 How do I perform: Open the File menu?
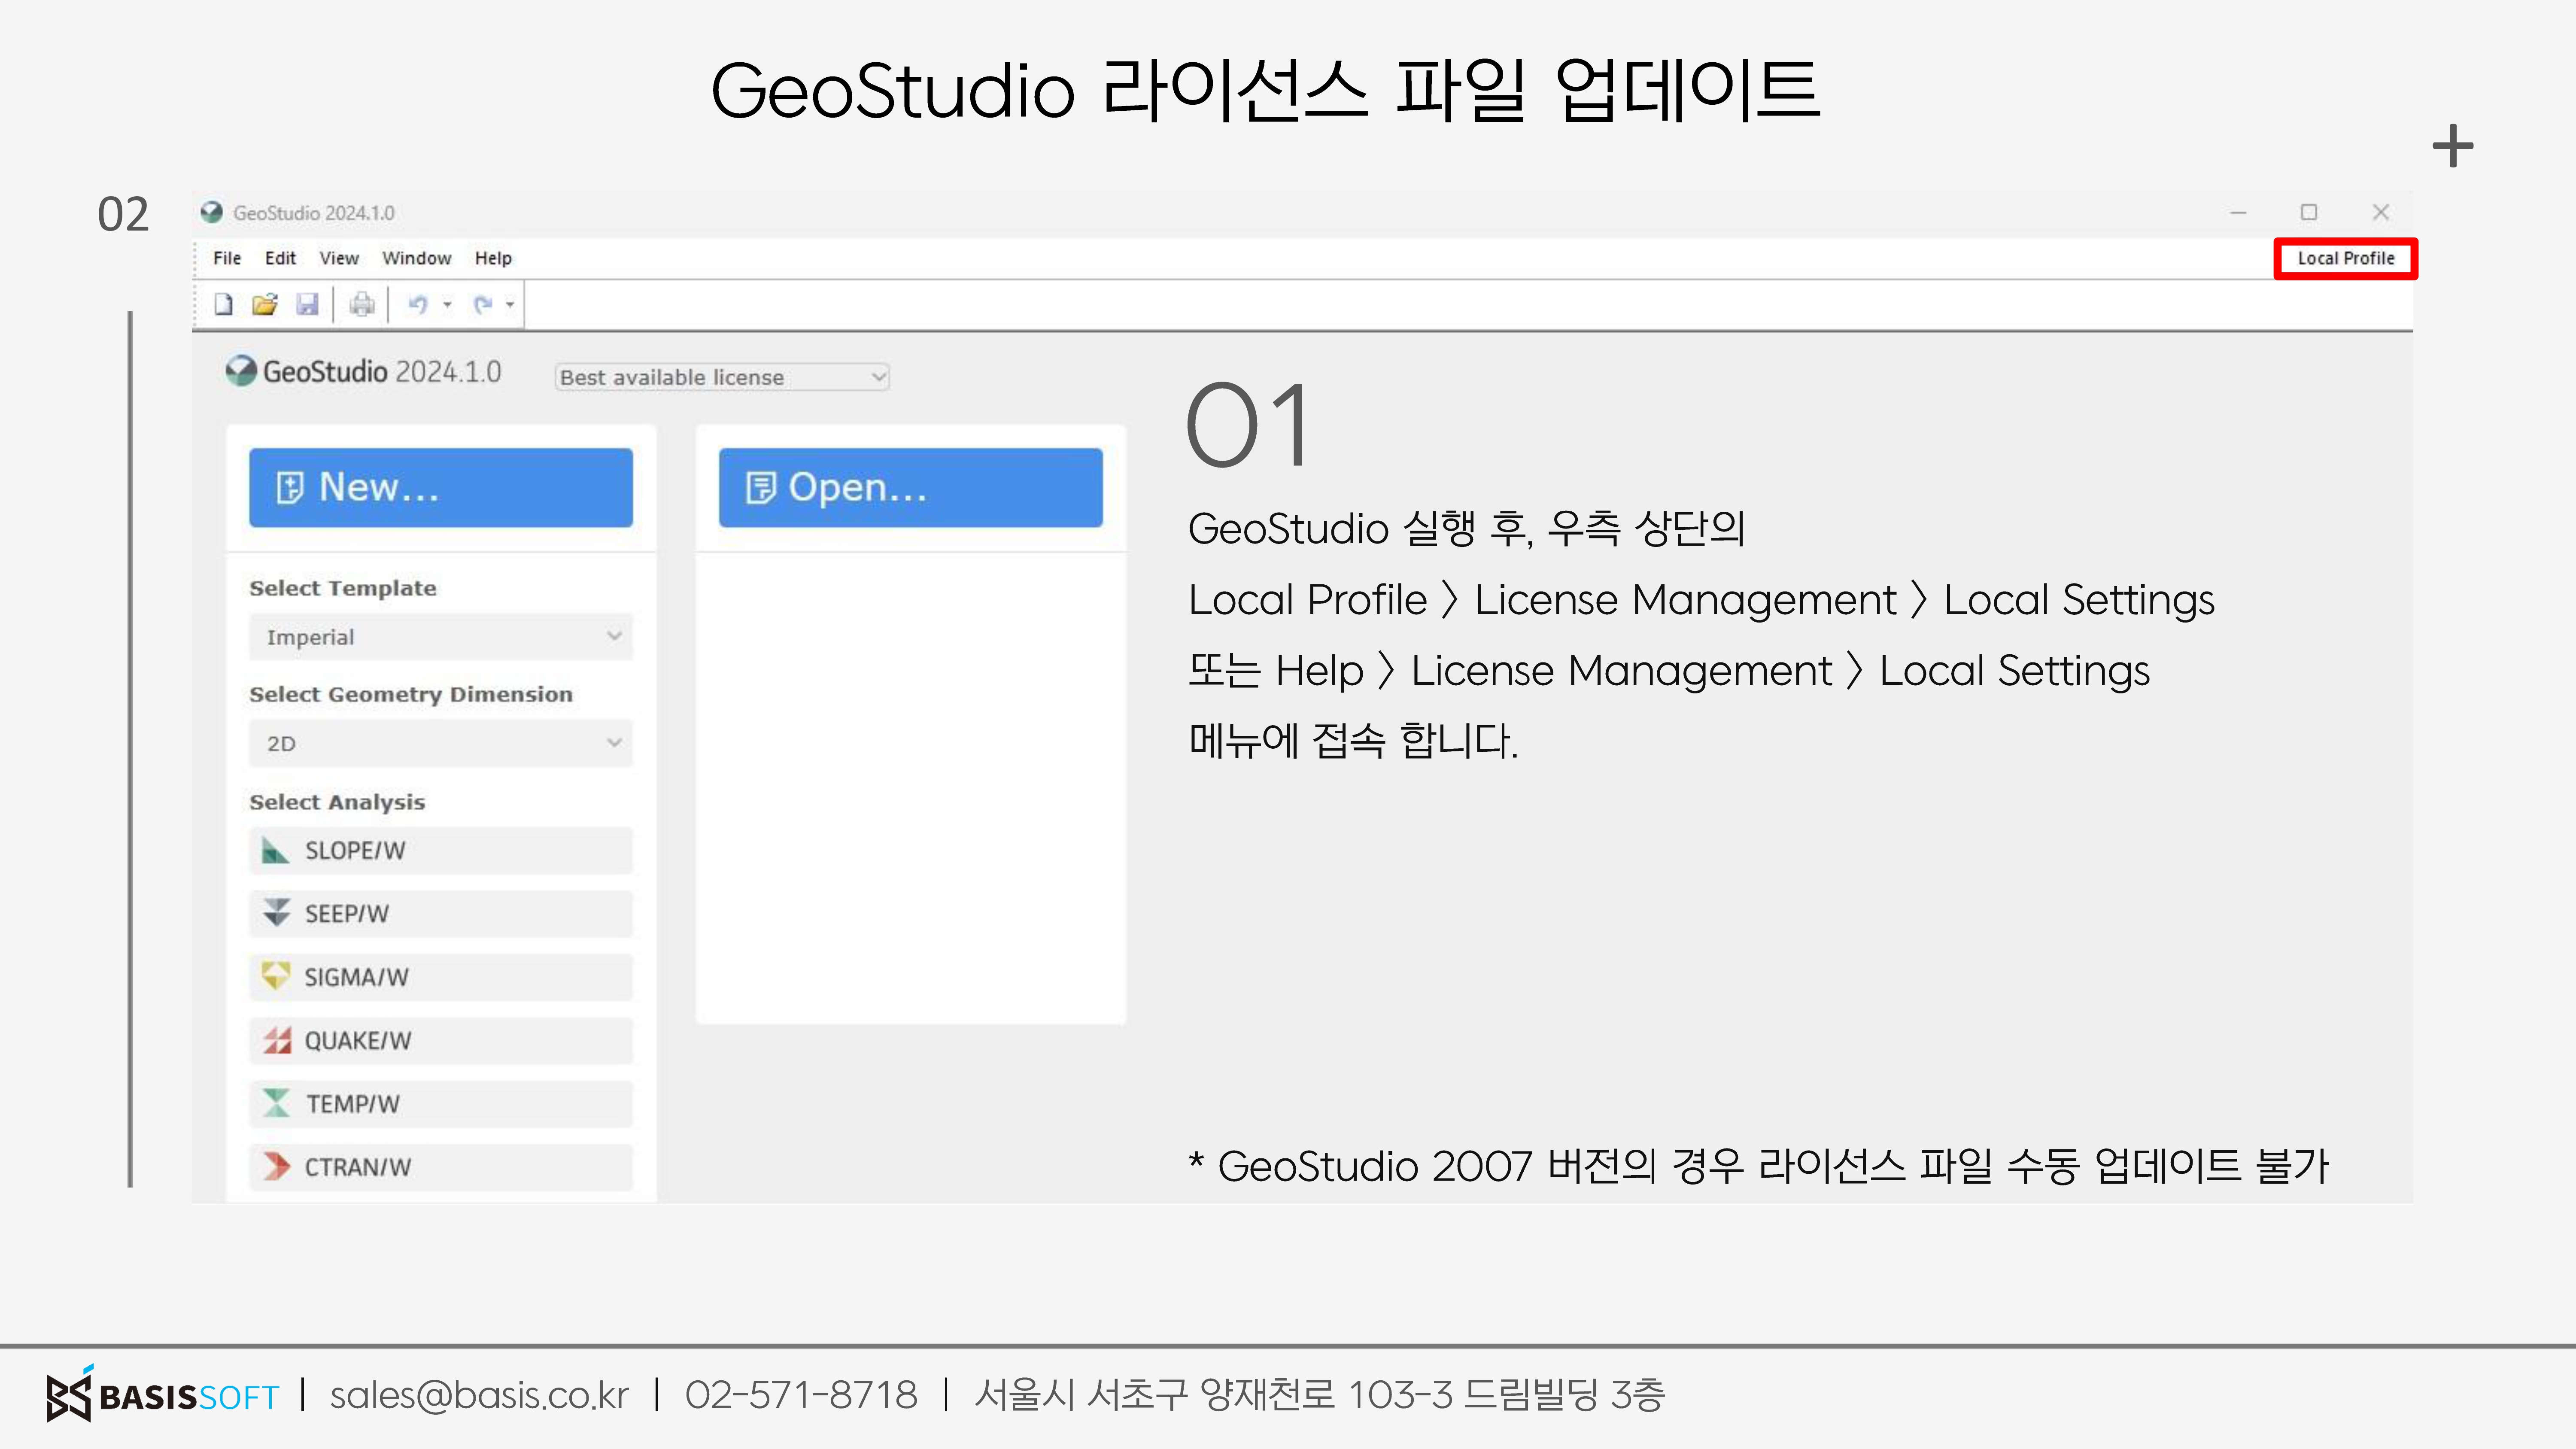(x=227, y=258)
